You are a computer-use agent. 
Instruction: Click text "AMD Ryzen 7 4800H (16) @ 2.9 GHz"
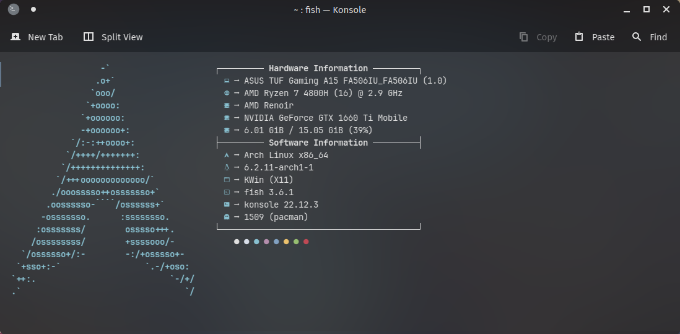point(323,93)
